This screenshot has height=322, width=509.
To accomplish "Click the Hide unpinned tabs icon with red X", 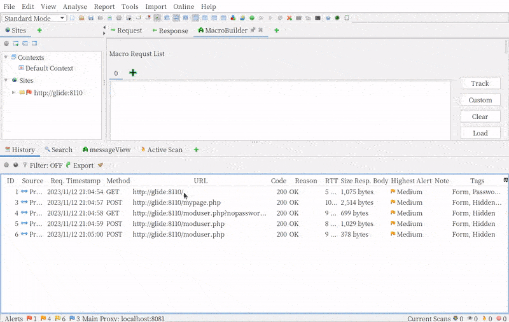I will point(148,18).
